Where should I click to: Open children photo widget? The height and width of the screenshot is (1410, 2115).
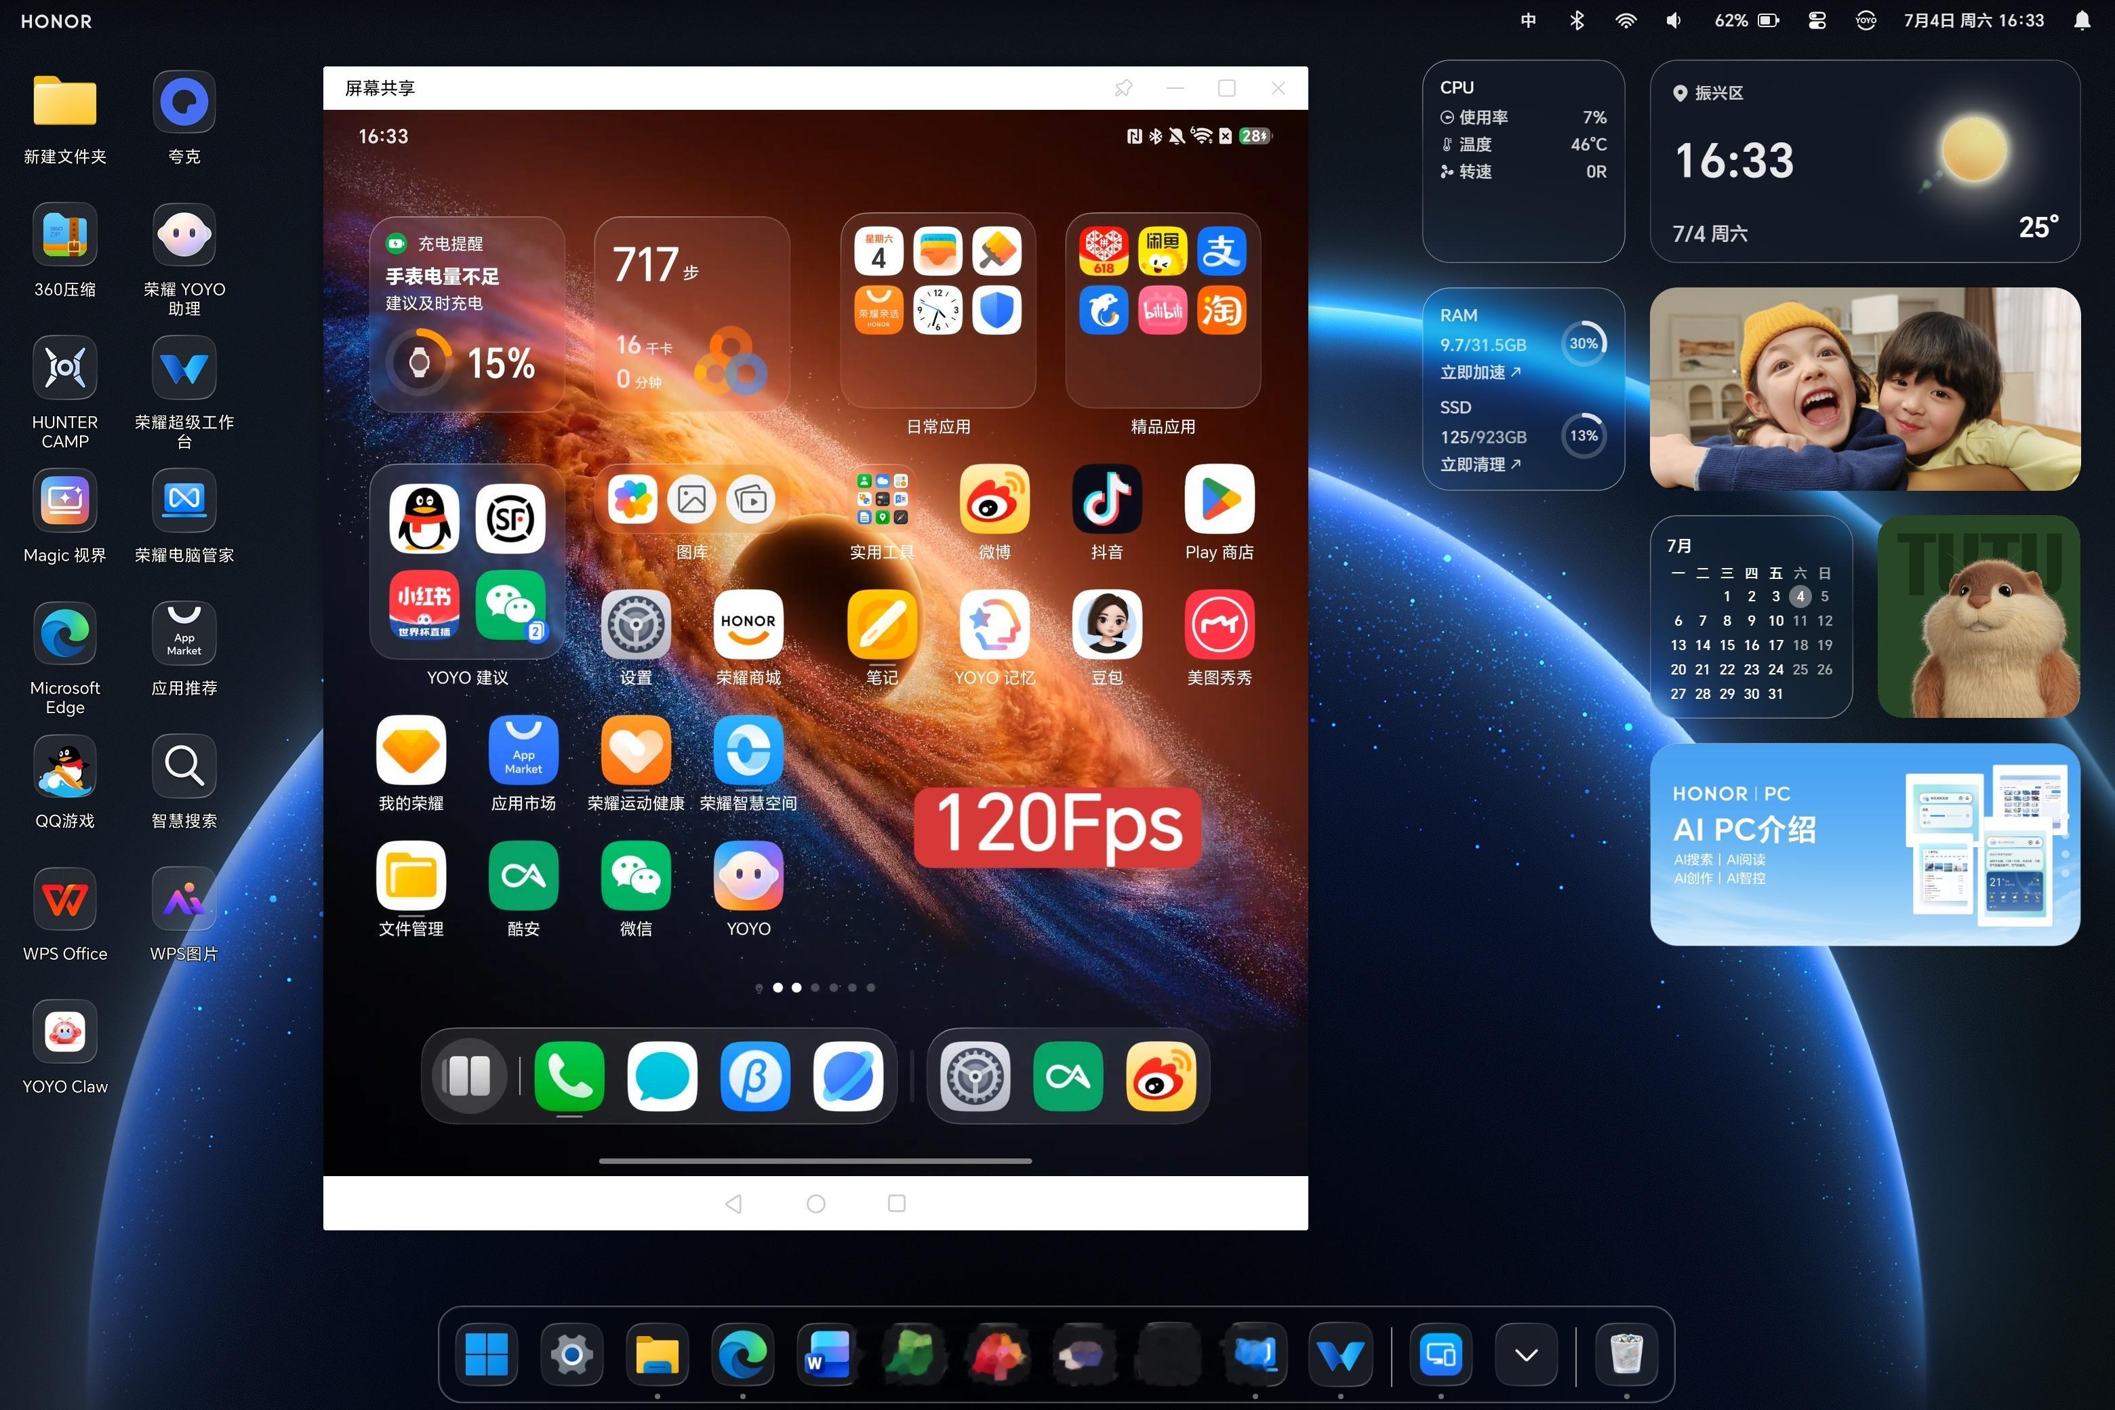[1865, 388]
